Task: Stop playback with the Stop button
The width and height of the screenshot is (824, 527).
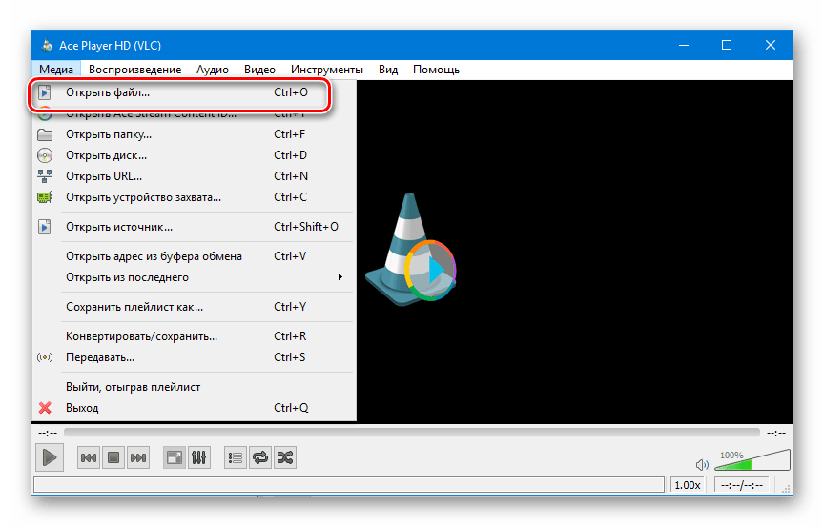Action: click(113, 457)
